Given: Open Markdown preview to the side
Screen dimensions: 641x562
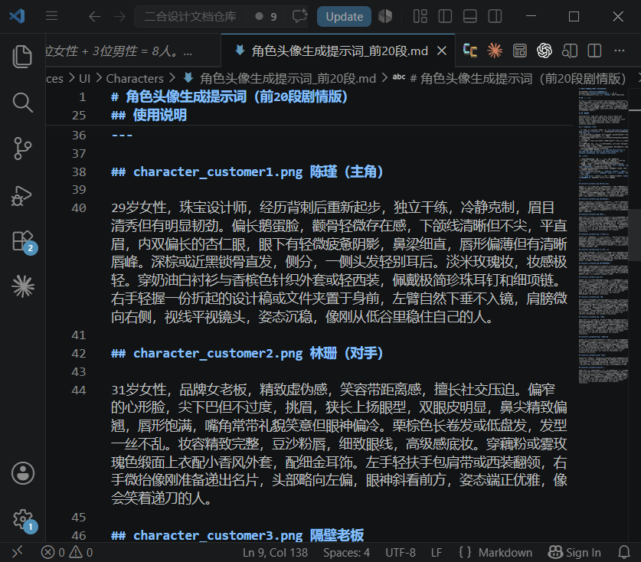Looking at the screenshot, I should coord(570,51).
